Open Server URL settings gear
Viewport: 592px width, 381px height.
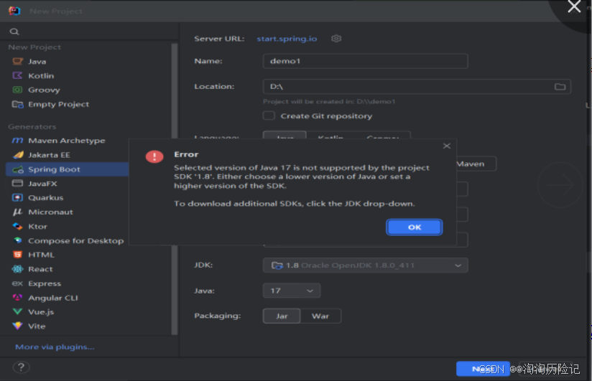pyautogui.click(x=336, y=39)
